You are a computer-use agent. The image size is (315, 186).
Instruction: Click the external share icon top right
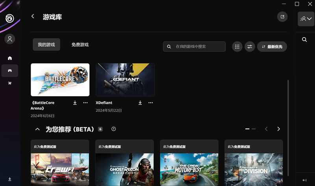tap(282, 17)
